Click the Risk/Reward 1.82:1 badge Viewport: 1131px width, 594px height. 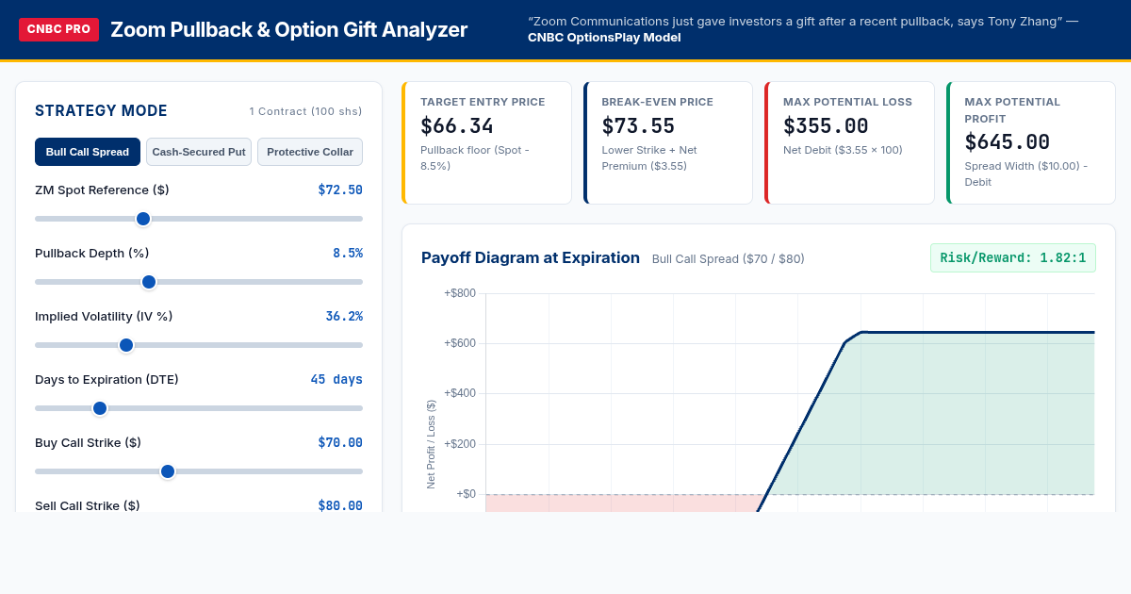[1013, 257]
